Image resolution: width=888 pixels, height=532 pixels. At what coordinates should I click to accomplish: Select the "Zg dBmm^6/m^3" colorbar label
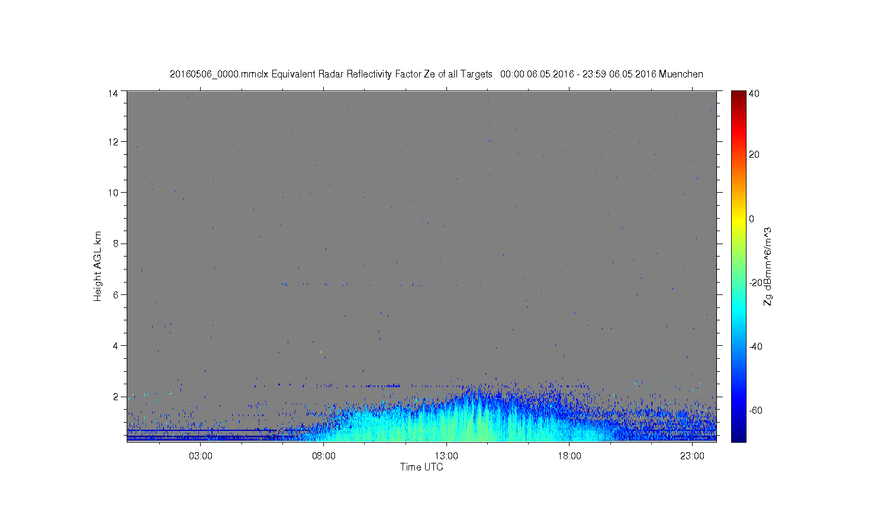768,267
